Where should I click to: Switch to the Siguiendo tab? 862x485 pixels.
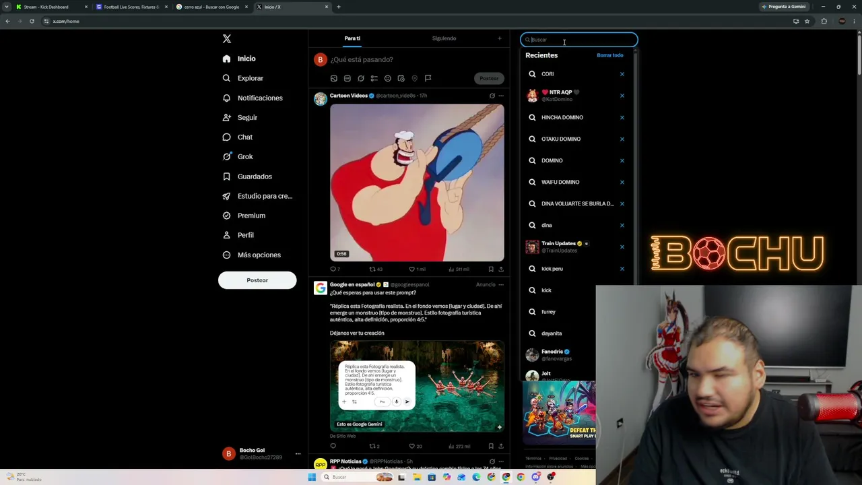tap(444, 38)
